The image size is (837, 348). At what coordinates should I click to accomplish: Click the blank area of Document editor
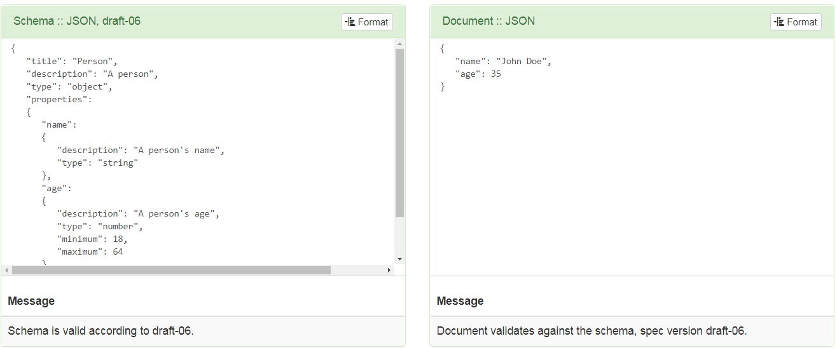pos(632,184)
